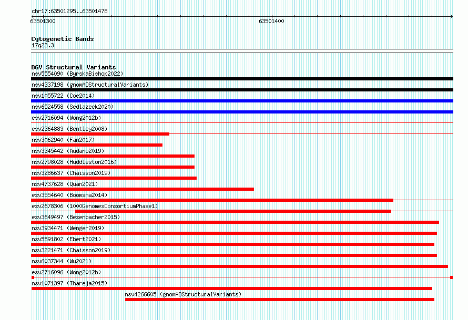
Task: Click the esv3554640 (Boomsma2014) label
Action: click(x=69, y=195)
